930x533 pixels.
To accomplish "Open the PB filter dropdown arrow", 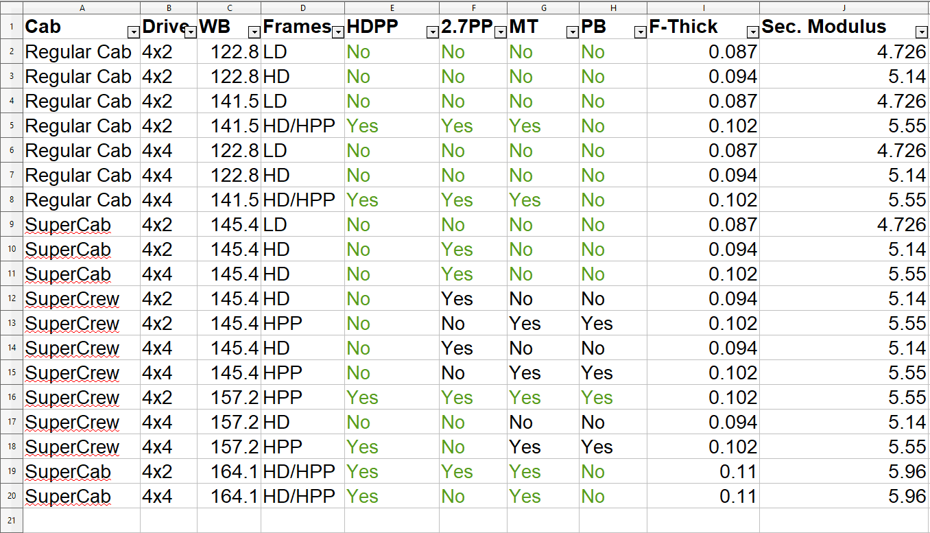I will (640, 32).
